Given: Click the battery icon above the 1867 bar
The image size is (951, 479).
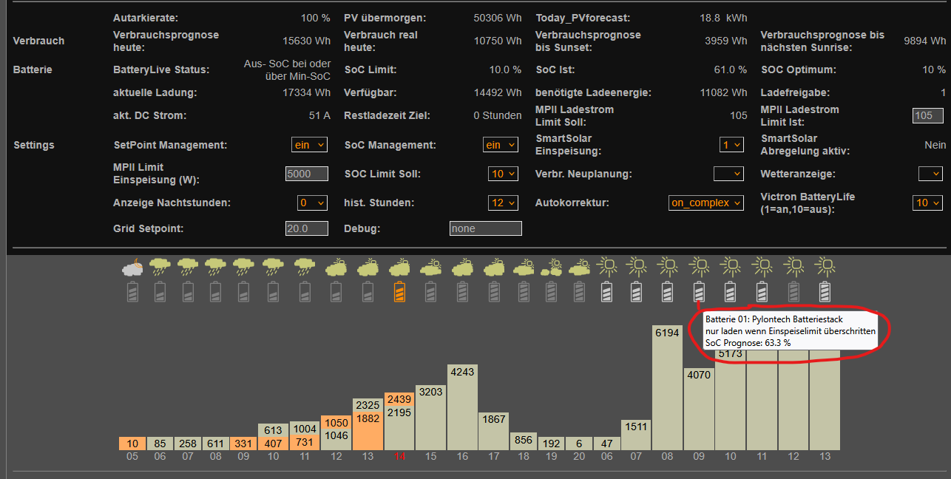Looking at the screenshot, I should [x=493, y=292].
